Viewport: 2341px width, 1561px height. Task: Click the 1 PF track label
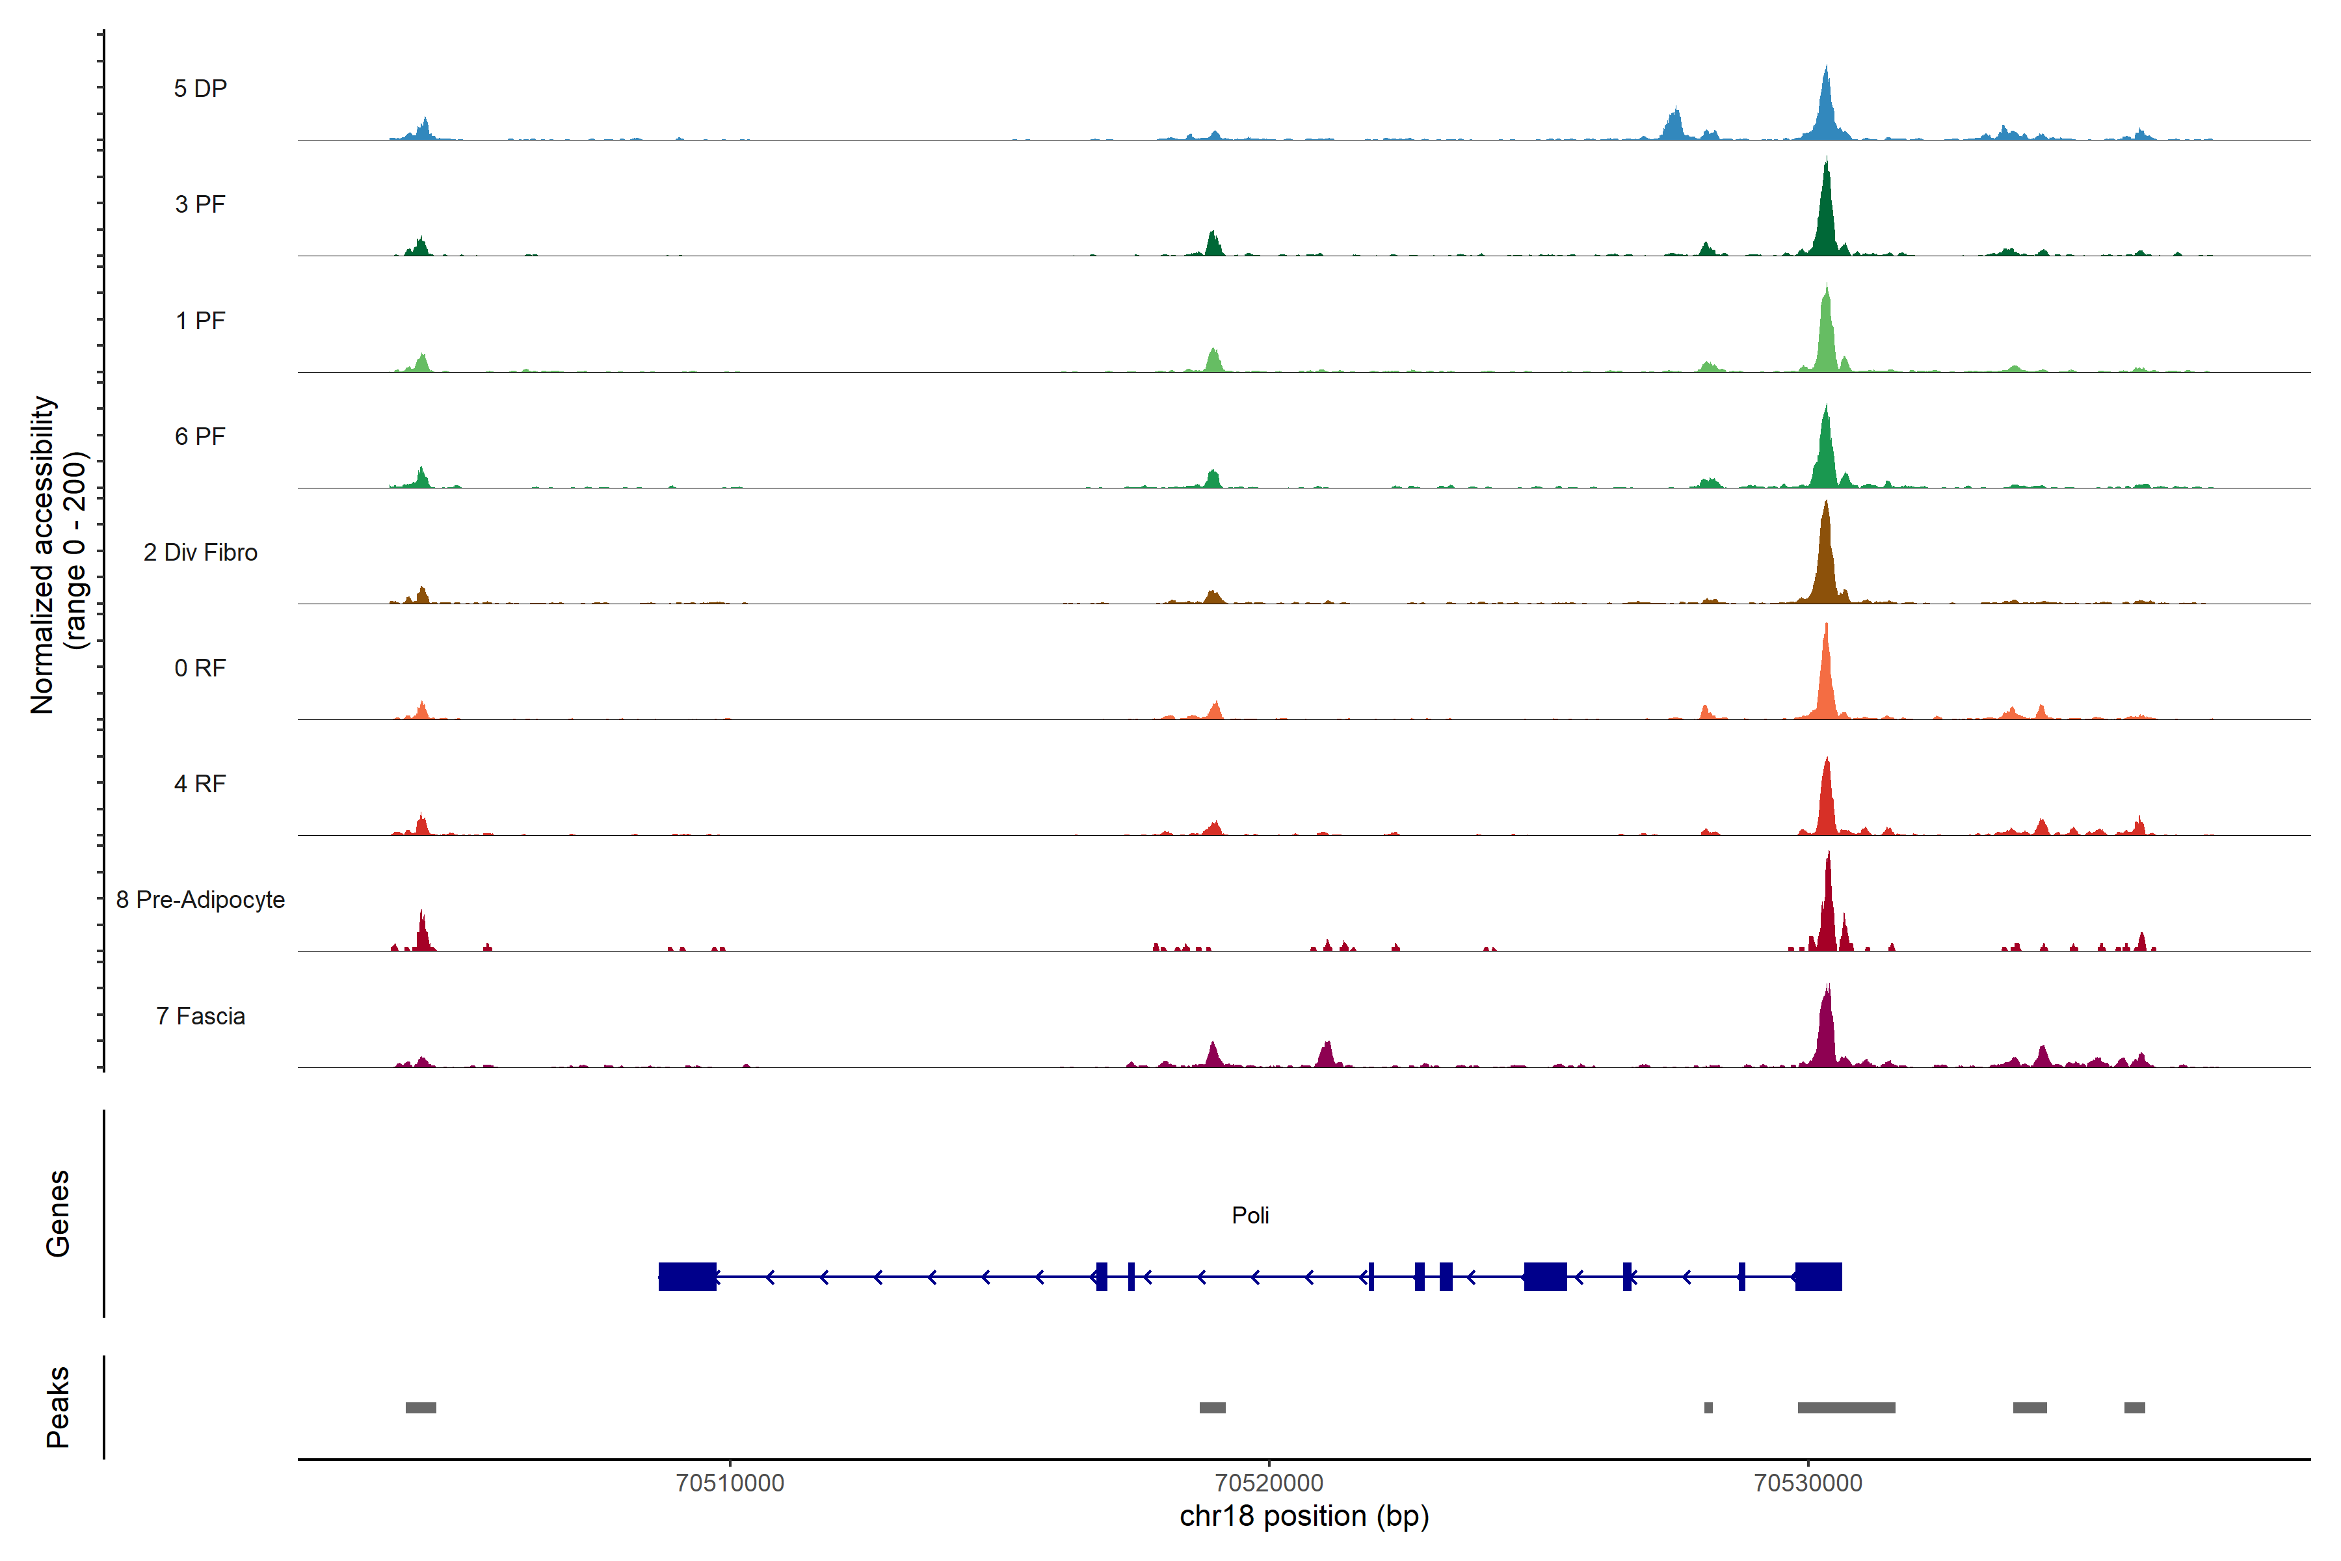pyautogui.click(x=200, y=321)
